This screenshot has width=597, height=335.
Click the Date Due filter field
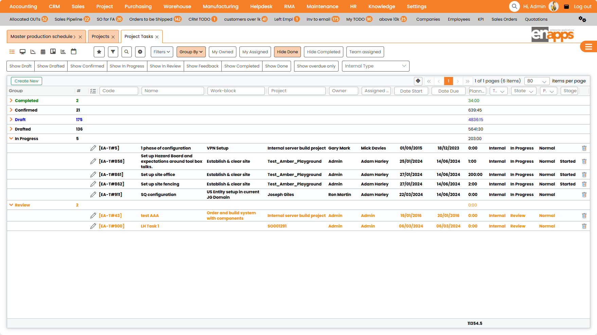(x=448, y=91)
